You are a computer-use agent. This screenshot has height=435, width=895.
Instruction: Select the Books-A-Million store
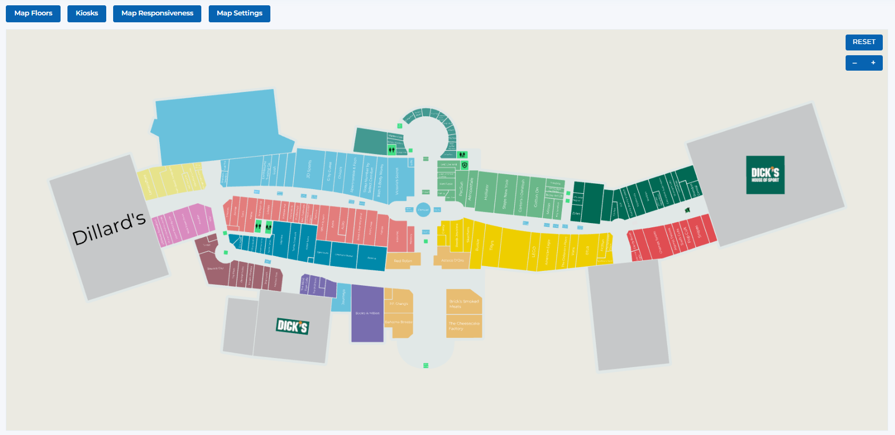click(368, 313)
